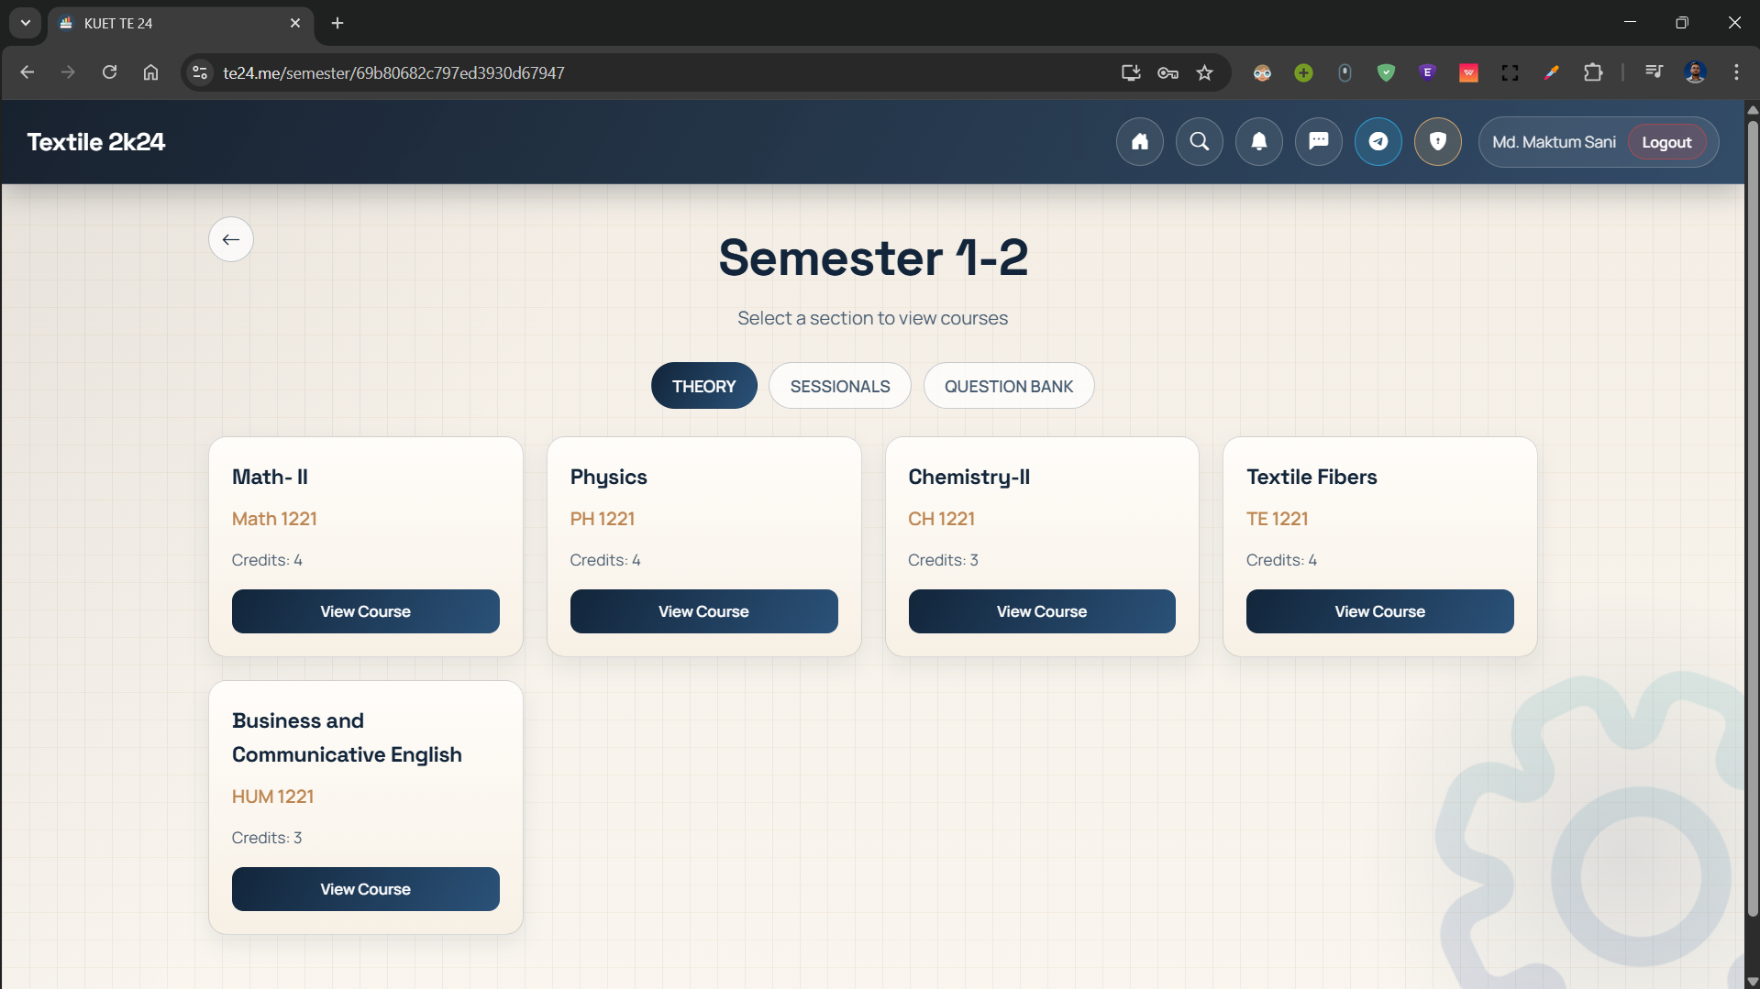Open the chat messages icon
The image size is (1760, 989).
1318,141
